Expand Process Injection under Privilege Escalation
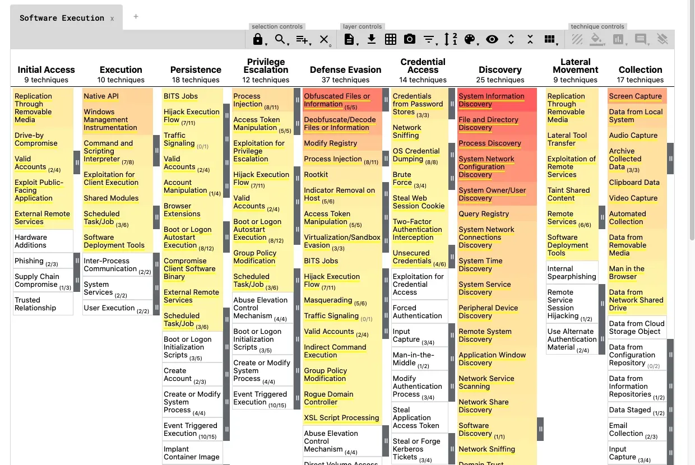This screenshot has height=465, width=695. coord(298,100)
